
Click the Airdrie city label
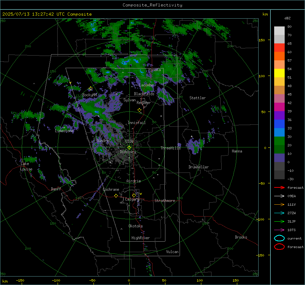(x=134, y=181)
